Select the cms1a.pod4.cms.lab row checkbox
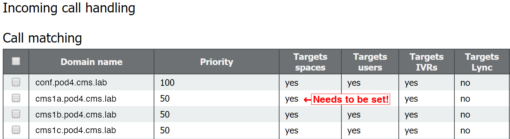Image resolution: width=510 pixels, height=139 pixels. click(x=16, y=98)
